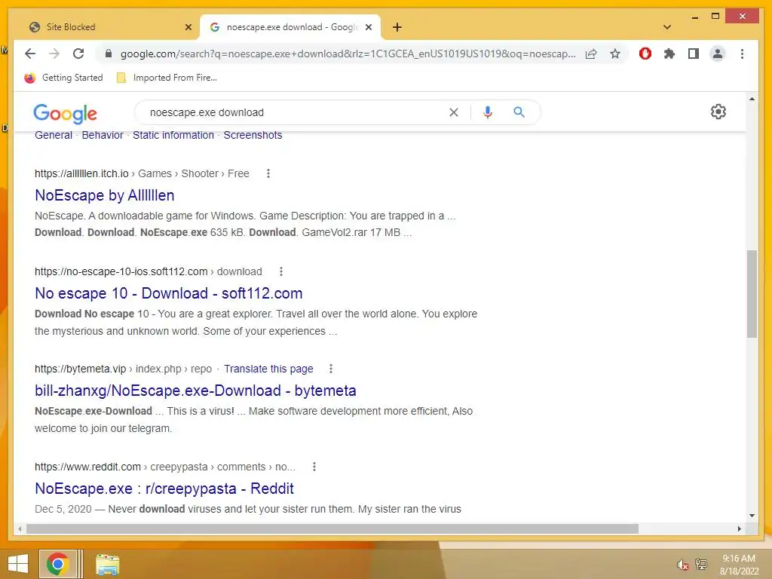Click the vertical scrollbar up arrow

[x=752, y=99]
